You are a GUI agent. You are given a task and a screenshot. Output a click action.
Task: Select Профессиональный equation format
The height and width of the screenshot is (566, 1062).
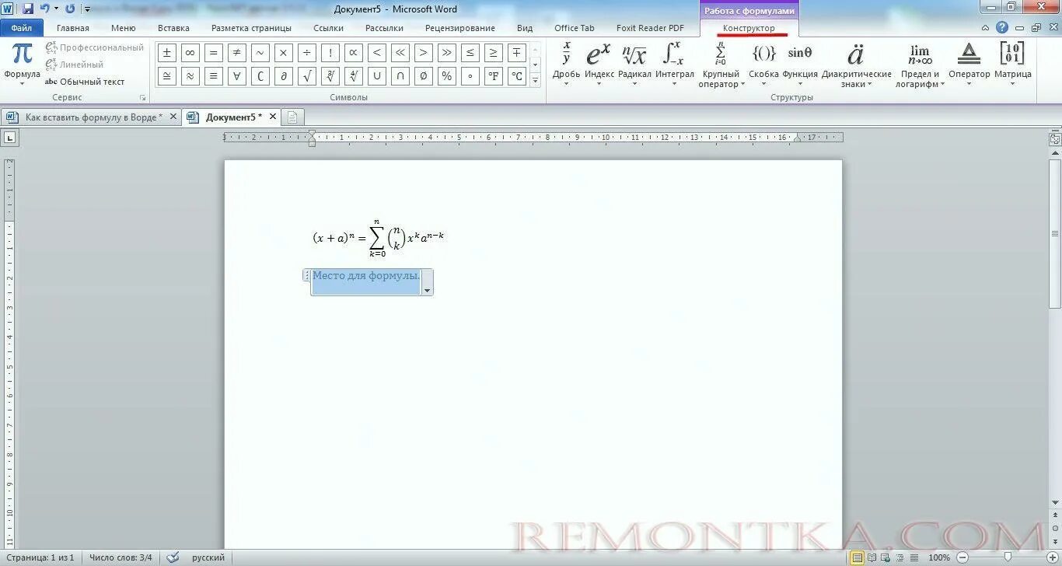[95, 47]
